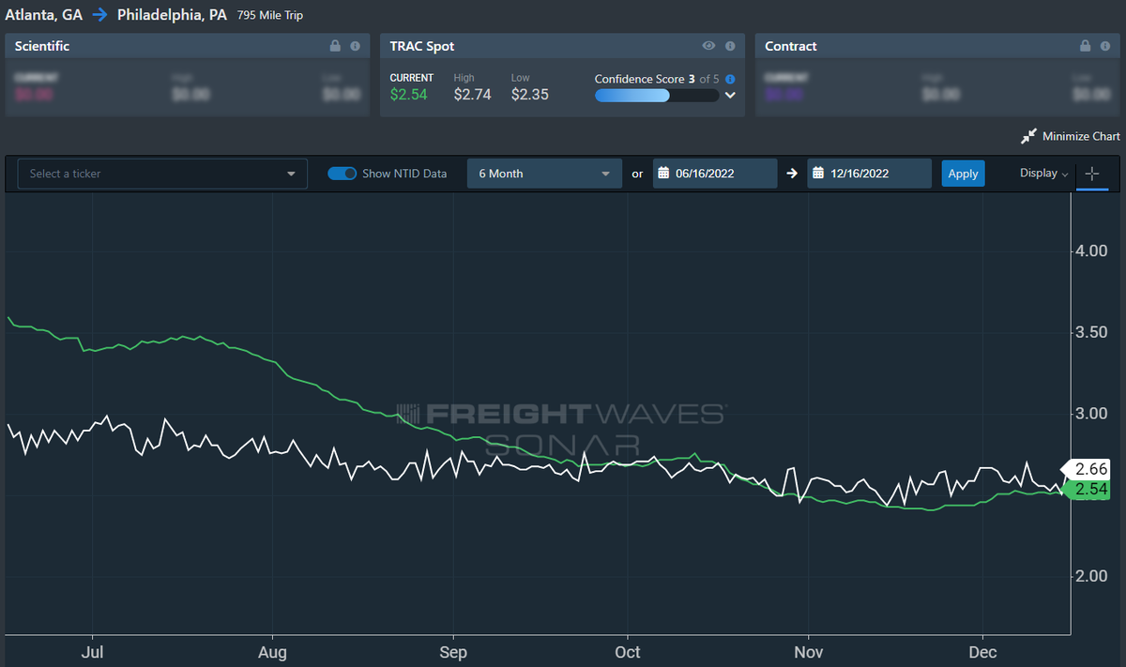Viewport: 1126px width, 667px height.
Task: Click the lock icon on the Scientific card
Action: pyautogui.click(x=335, y=46)
